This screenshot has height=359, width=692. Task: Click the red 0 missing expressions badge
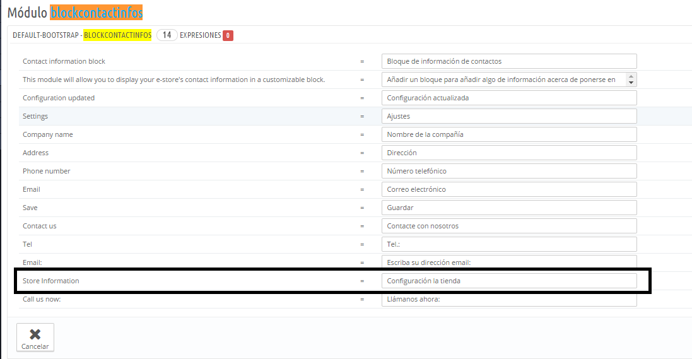pos(228,35)
